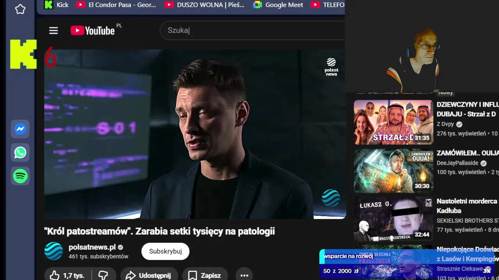This screenshot has height=280, width=499.
Task: Open the three-dot more actions menu
Action: (244, 275)
